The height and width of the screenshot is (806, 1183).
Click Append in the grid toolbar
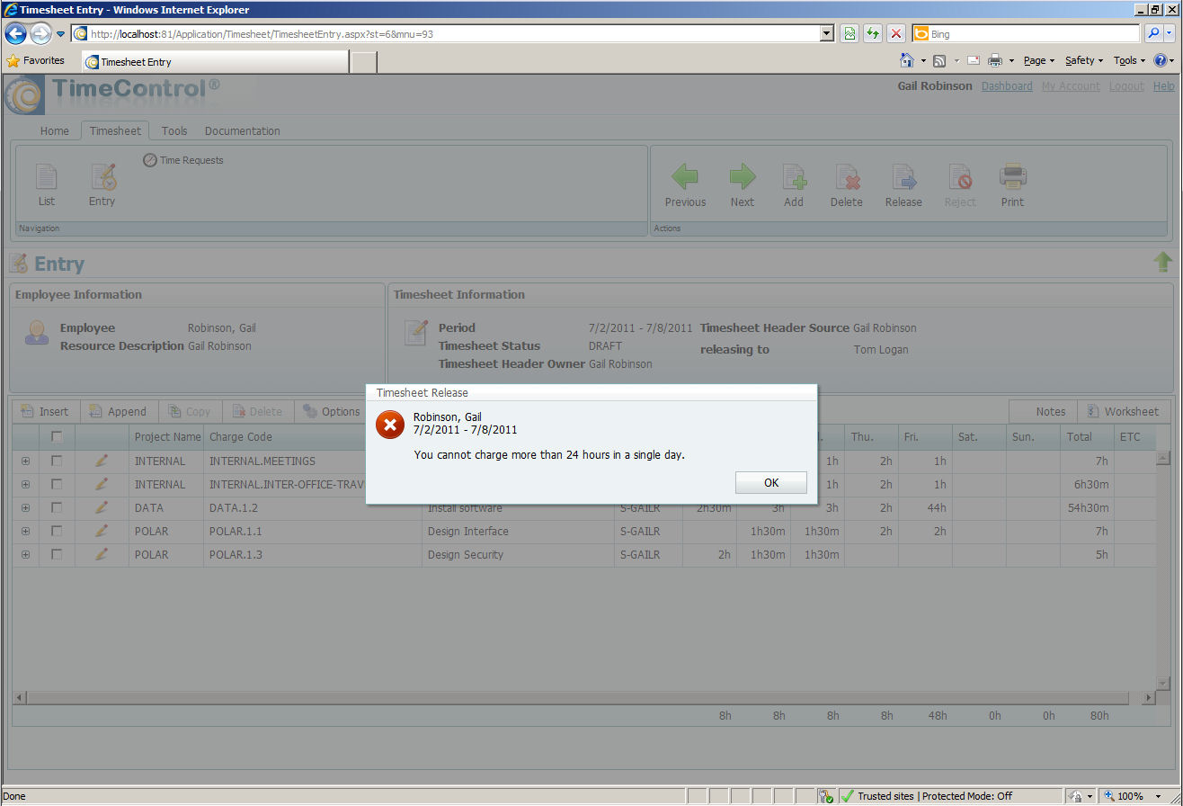[x=119, y=411]
